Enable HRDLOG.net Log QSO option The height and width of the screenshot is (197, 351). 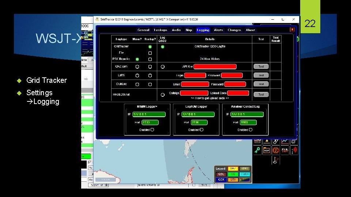click(162, 95)
